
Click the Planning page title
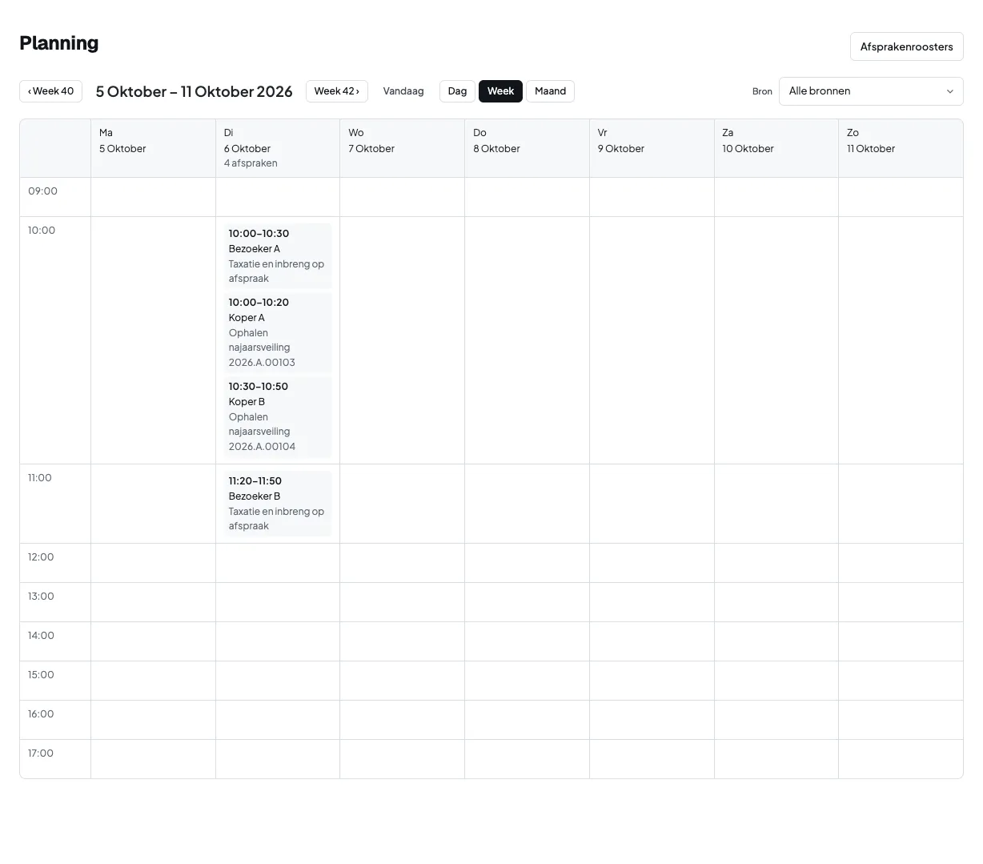59,43
